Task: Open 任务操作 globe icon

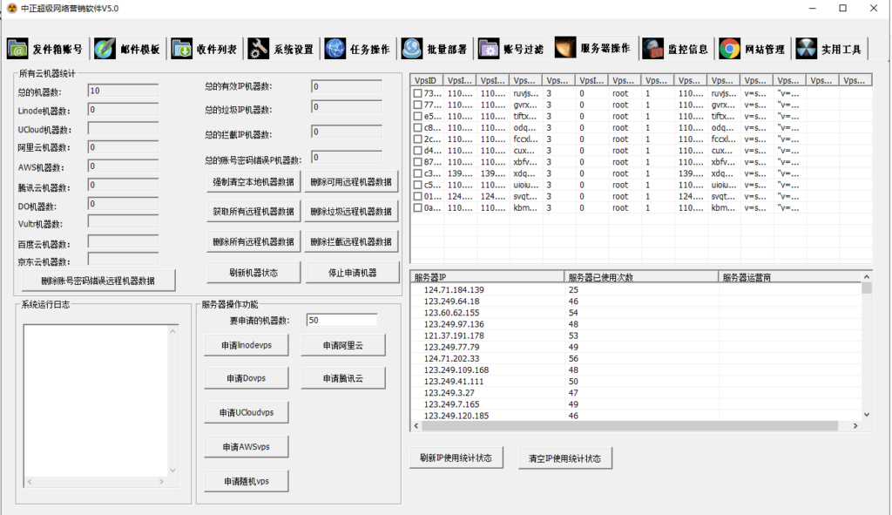Action: pyautogui.click(x=335, y=49)
